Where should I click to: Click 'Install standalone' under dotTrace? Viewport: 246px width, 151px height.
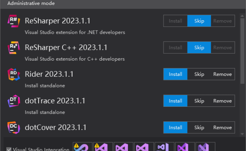coord(45,112)
